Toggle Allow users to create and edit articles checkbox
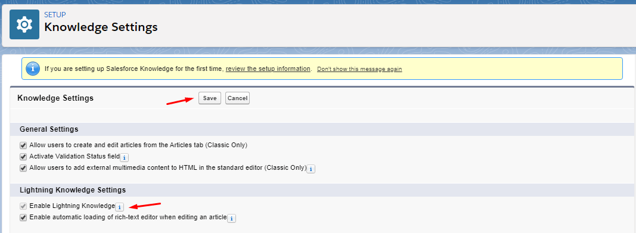This screenshot has height=233, width=636. pos(23,145)
